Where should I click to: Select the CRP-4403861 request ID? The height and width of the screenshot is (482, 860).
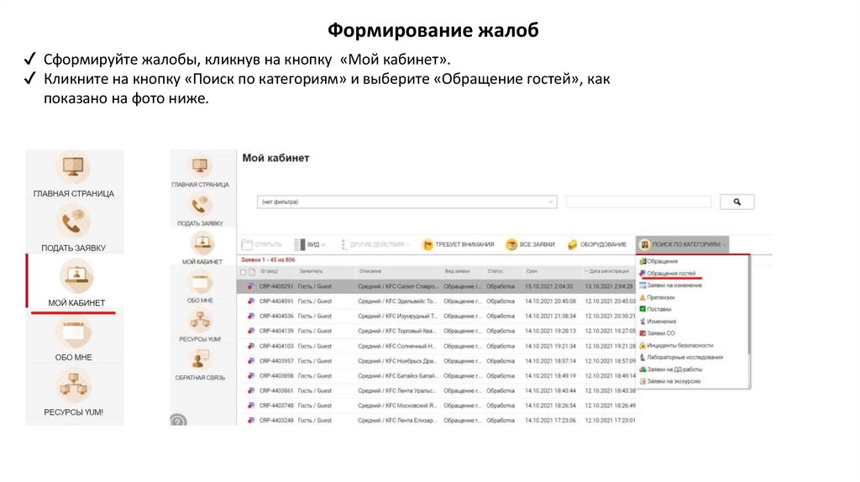[276, 390]
